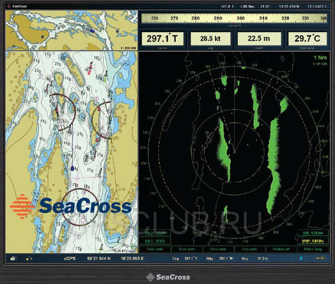Click the 347.4°T bearing in top bar
This screenshot has width=335, height=284.
(227, 6)
